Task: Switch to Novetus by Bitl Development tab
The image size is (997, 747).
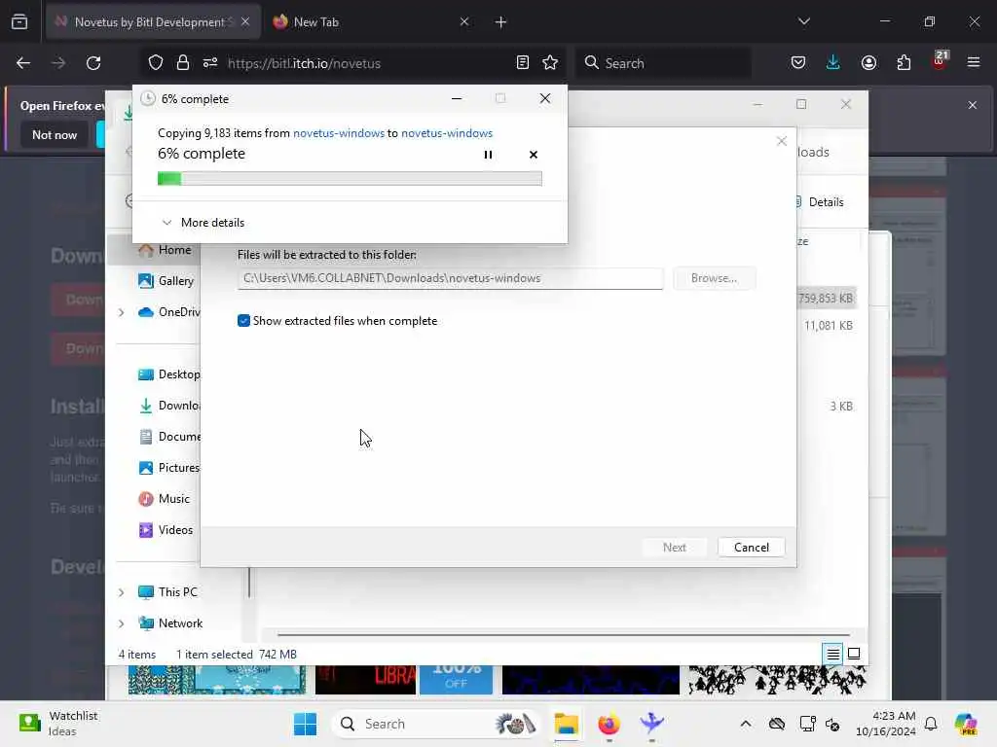Action: point(153,22)
